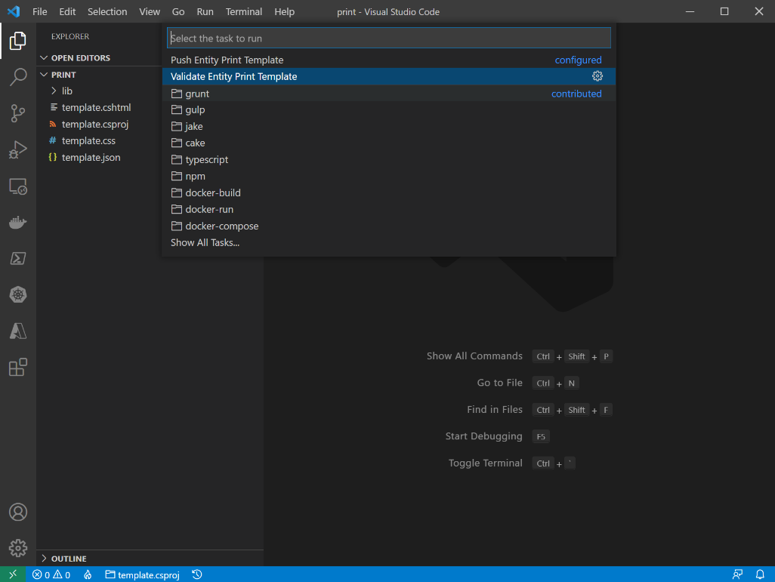The image size is (775, 582).
Task: Open the Edit menu
Action: coord(67,11)
